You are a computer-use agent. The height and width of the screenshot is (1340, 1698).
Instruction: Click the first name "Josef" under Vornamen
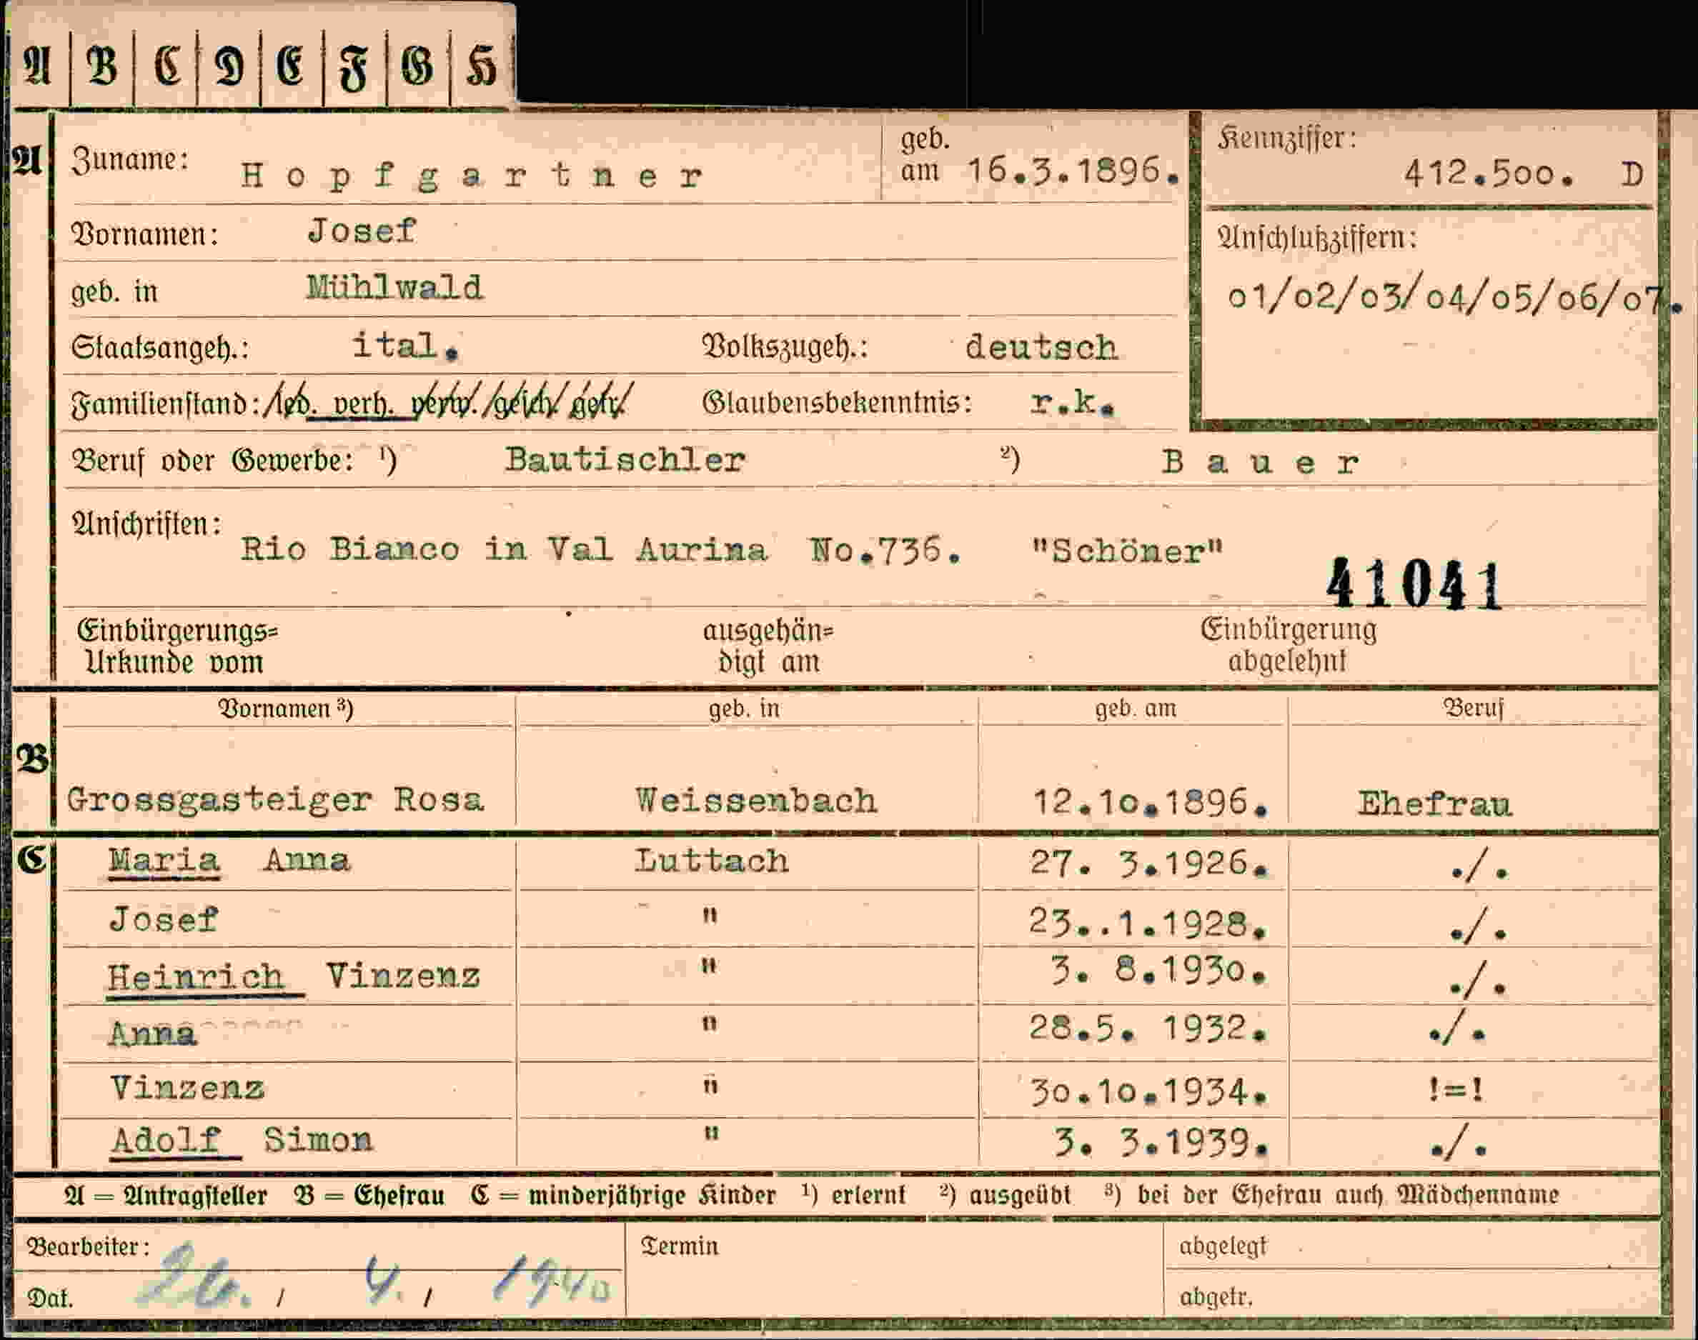(x=361, y=231)
